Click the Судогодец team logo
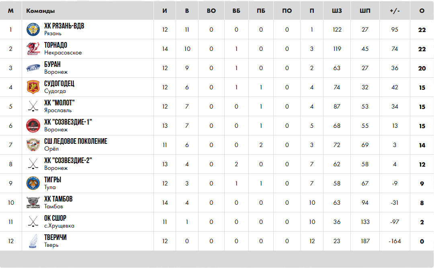The width and height of the screenshot is (434, 268). tap(33, 87)
